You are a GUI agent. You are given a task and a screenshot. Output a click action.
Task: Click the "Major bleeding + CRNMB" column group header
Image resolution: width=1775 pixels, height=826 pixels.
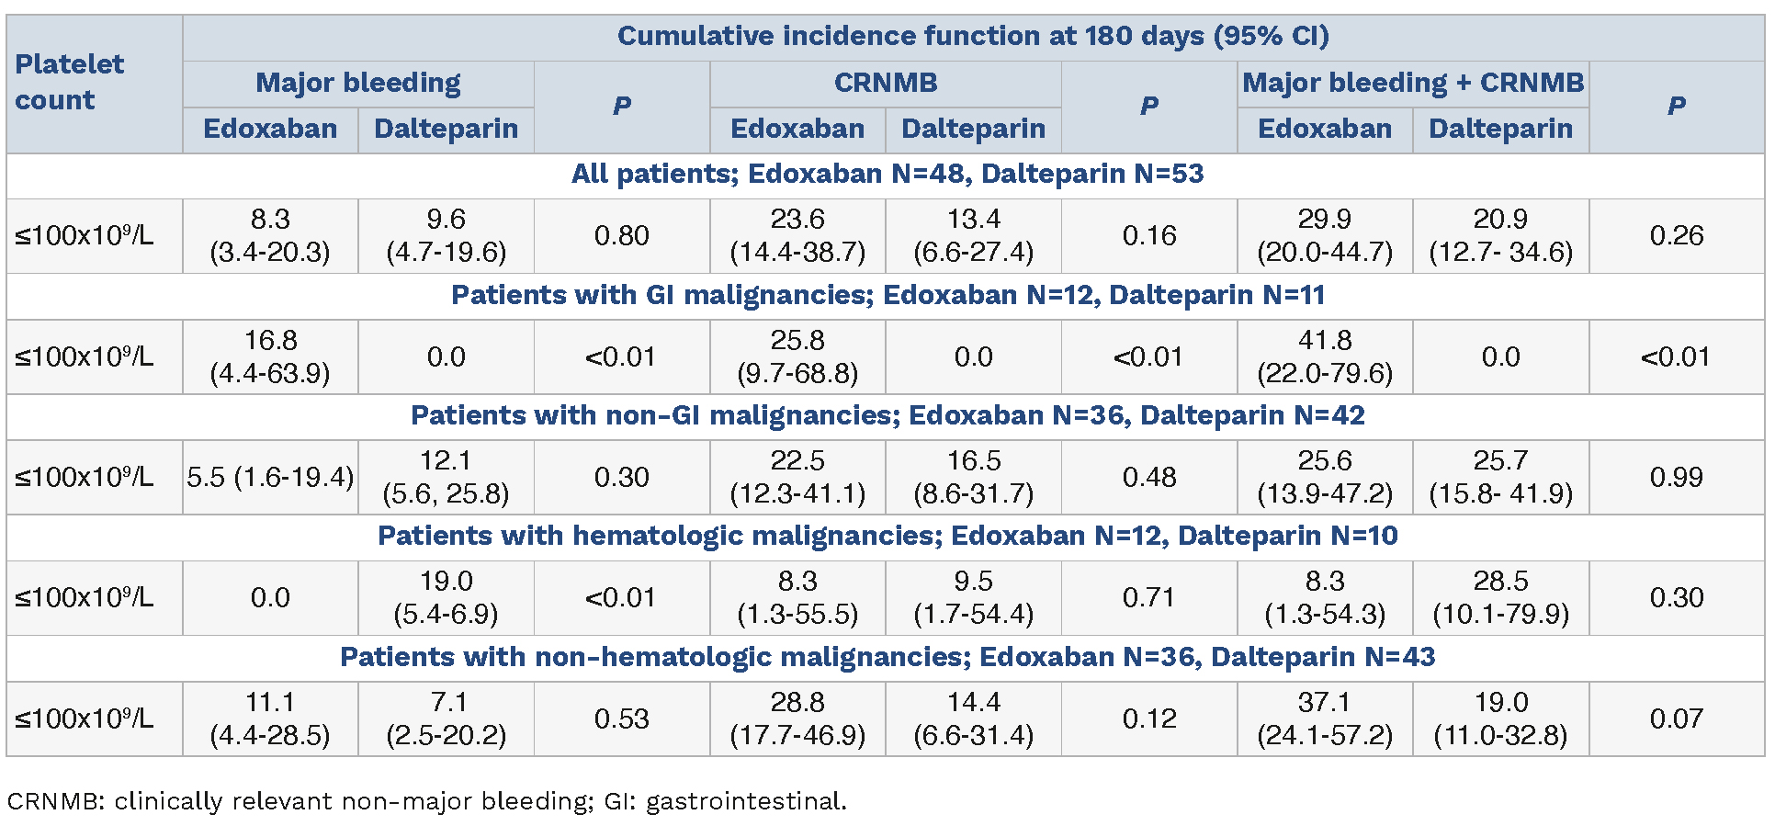click(x=1413, y=84)
